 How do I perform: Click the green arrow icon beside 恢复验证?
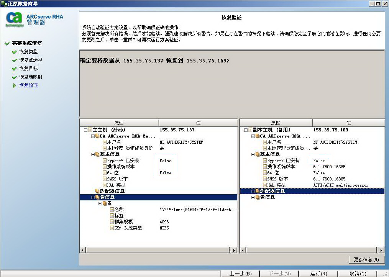[15, 85]
